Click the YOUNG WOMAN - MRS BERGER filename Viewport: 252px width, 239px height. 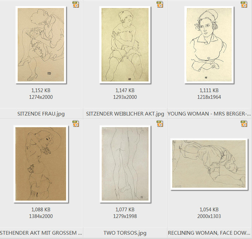click(209, 113)
